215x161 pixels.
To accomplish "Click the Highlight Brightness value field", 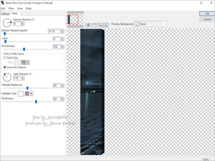I will click(x=57, y=86).
